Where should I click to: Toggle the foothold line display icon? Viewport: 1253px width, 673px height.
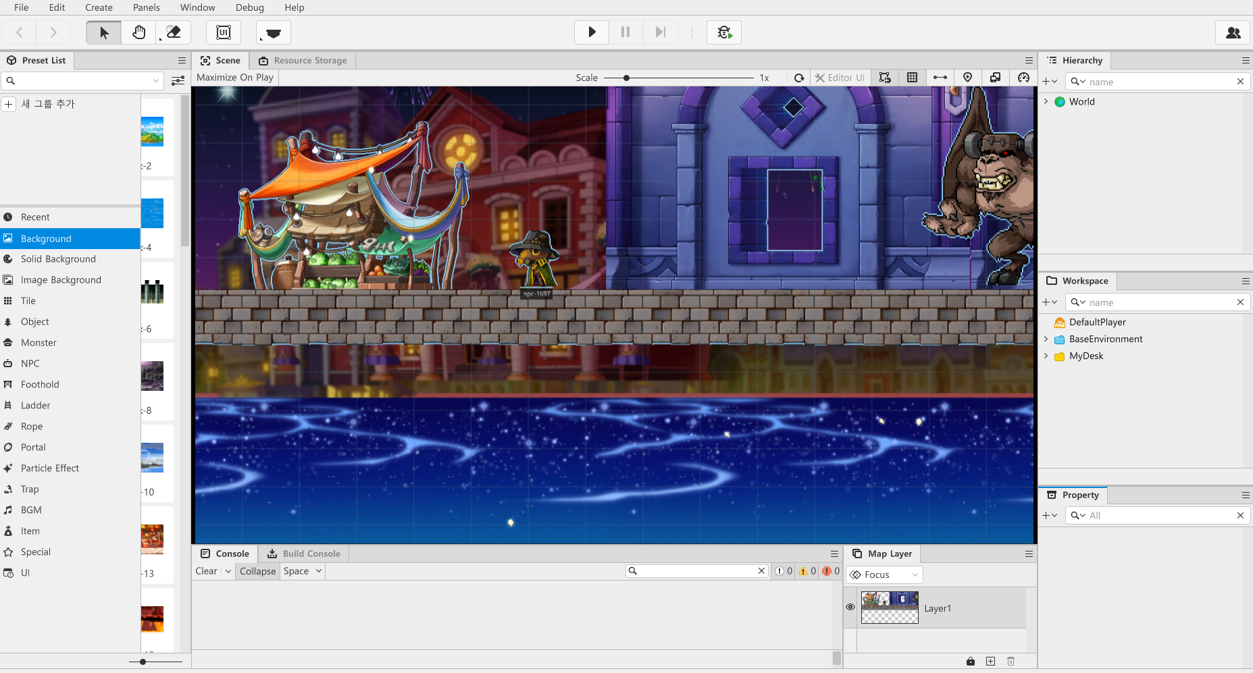[x=940, y=78]
